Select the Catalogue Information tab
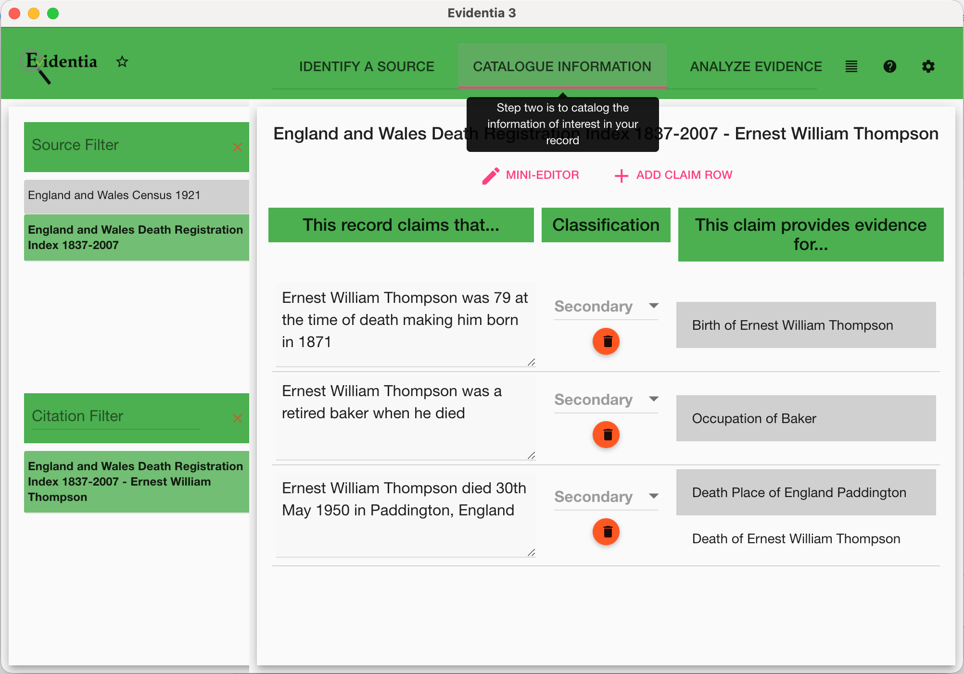The image size is (964, 674). [x=562, y=66]
